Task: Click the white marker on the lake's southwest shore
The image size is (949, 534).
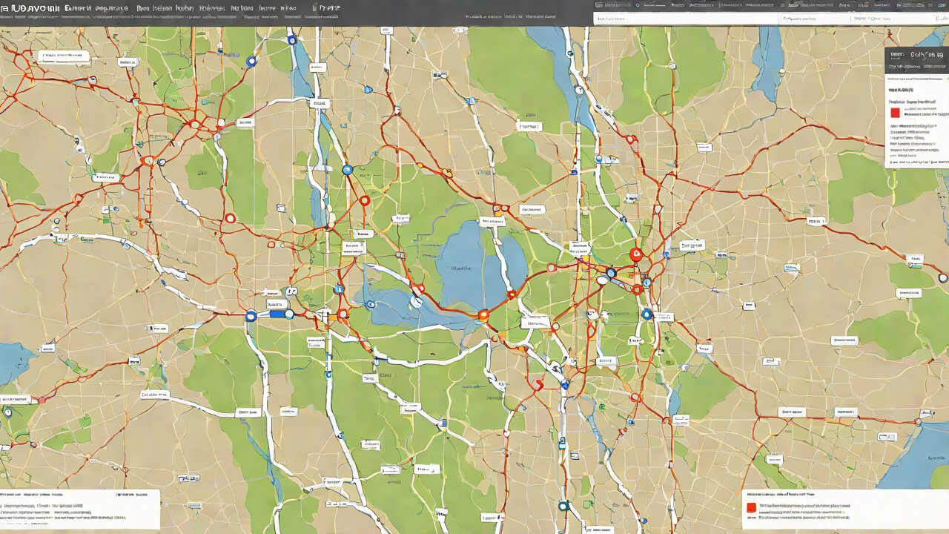Action: [x=416, y=301]
